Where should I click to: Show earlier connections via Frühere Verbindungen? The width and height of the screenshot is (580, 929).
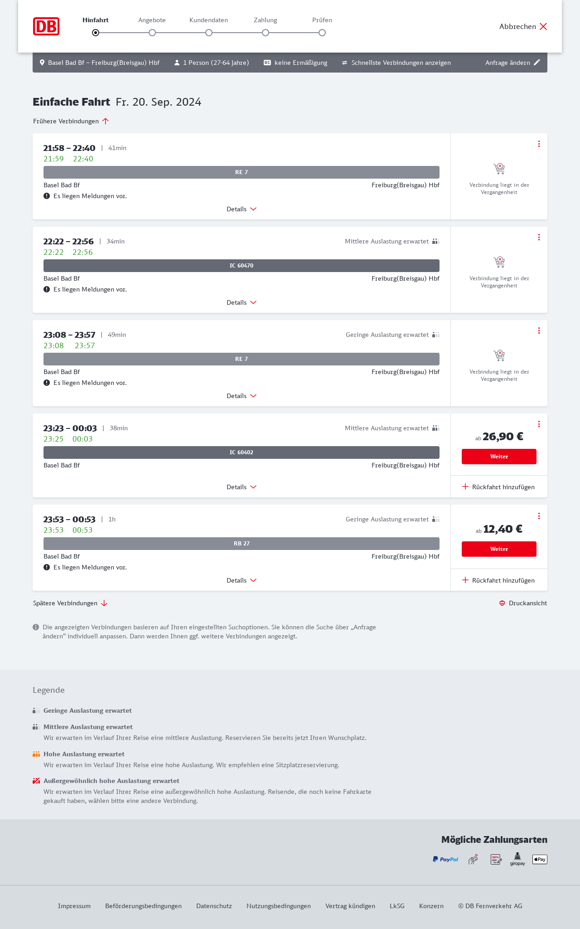pos(71,121)
